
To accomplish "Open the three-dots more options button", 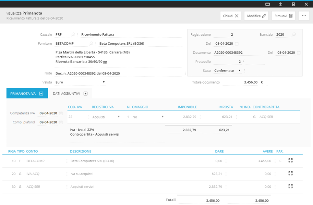I will pos(304,16).
